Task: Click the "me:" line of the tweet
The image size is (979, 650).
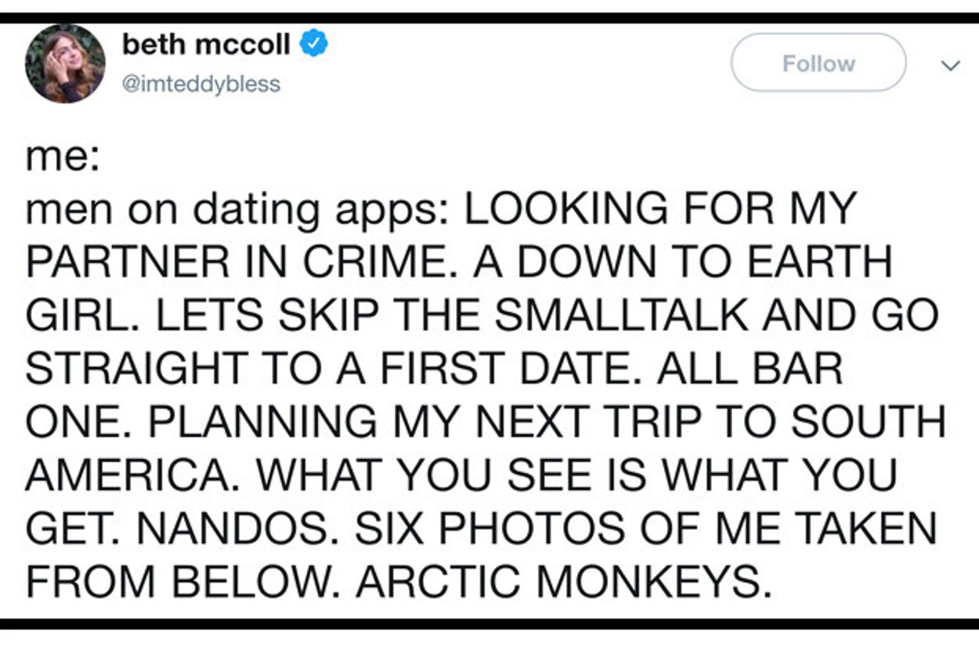Action: pyautogui.click(x=63, y=157)
